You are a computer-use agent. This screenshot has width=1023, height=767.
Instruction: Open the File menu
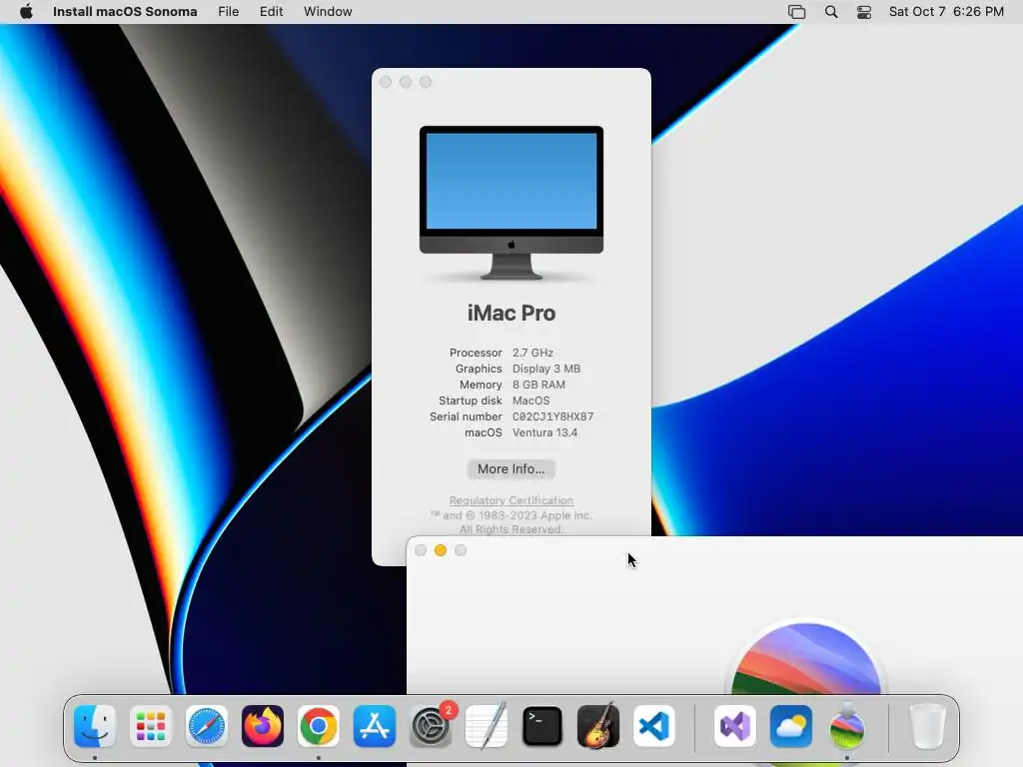(229, 12)
